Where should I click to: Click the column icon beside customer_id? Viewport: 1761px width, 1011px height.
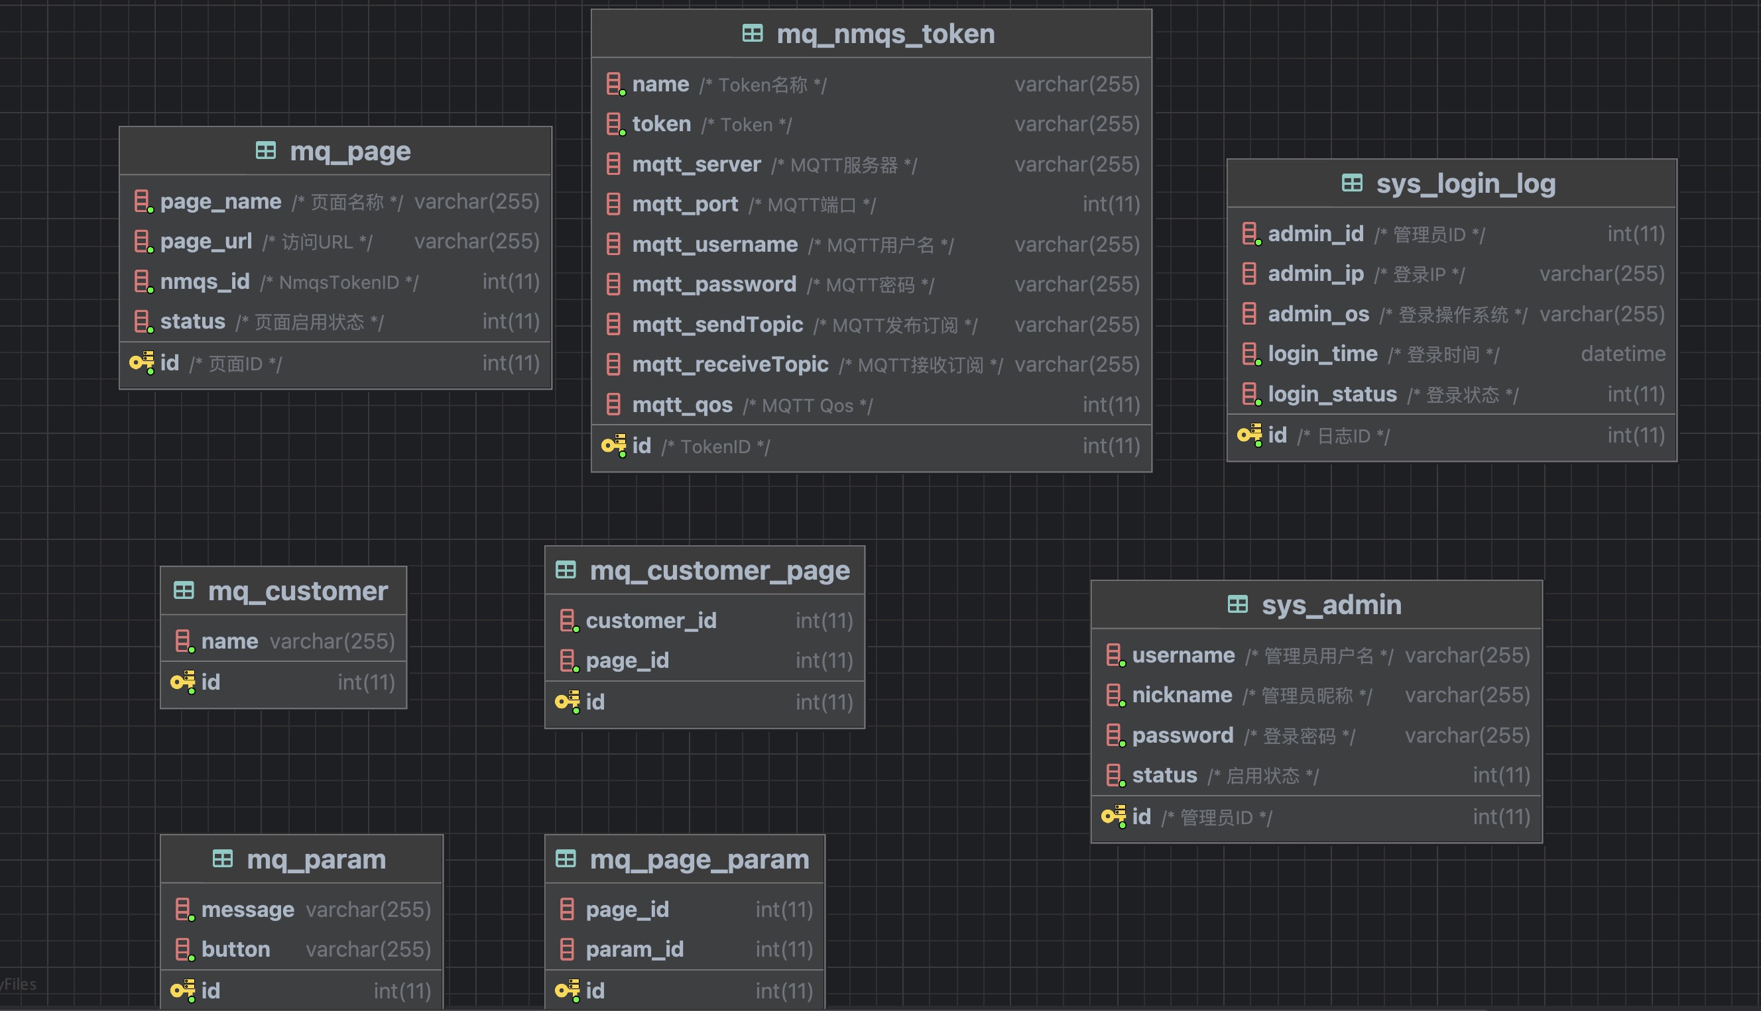[x=569, y=621]
